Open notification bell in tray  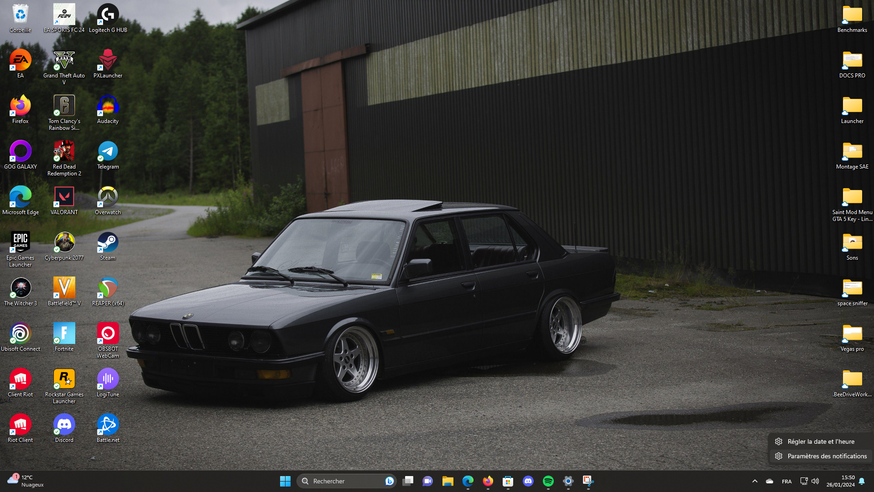click(862, 481)
